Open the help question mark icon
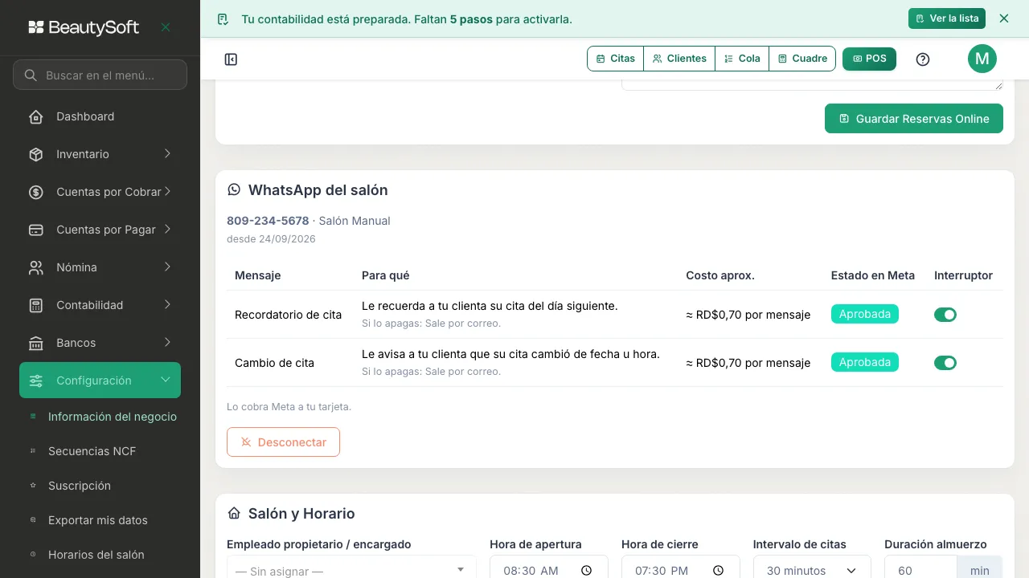Viewport: 1029px width, 578px height. (x=923, y=59)
